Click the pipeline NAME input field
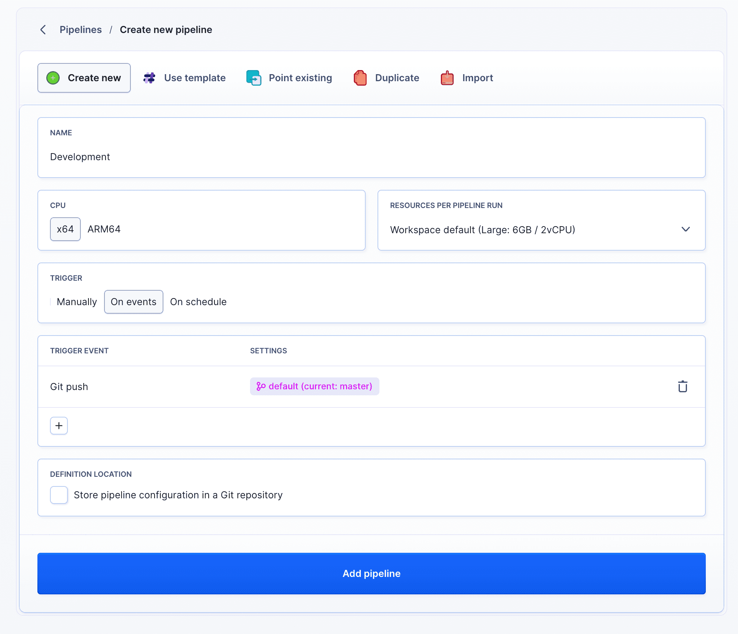Image resolution: width=738 pixels, height=634 pixels. [x=371, y=156]
